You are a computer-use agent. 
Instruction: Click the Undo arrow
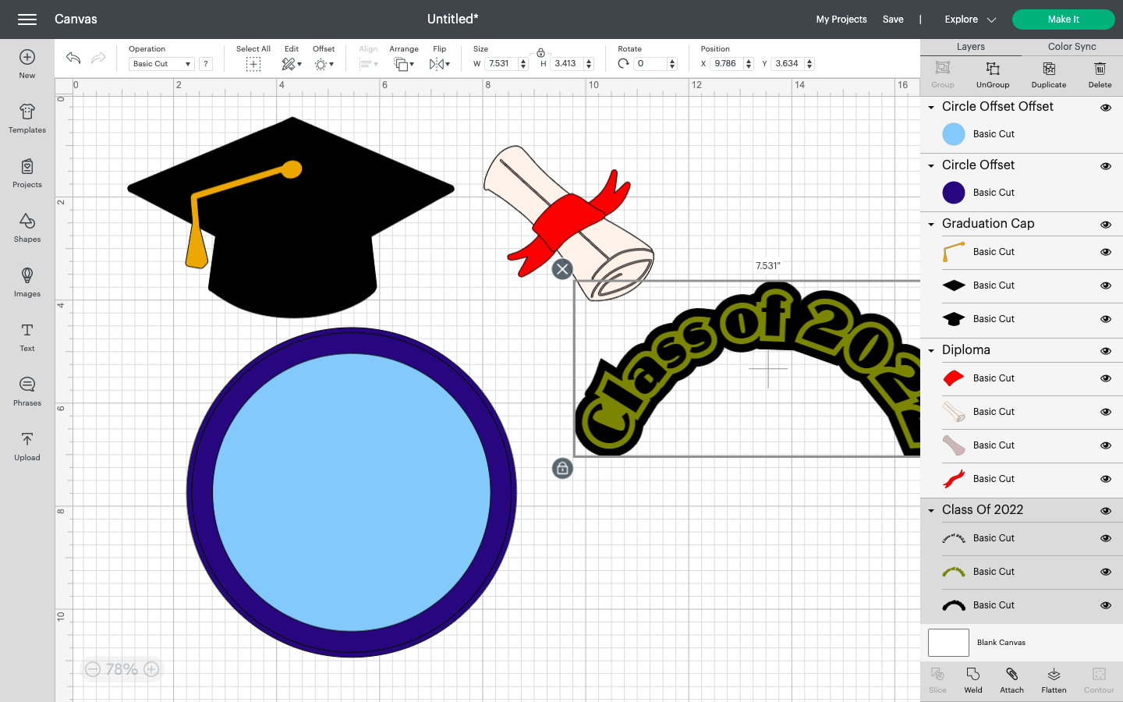click(x=73, y=57)
